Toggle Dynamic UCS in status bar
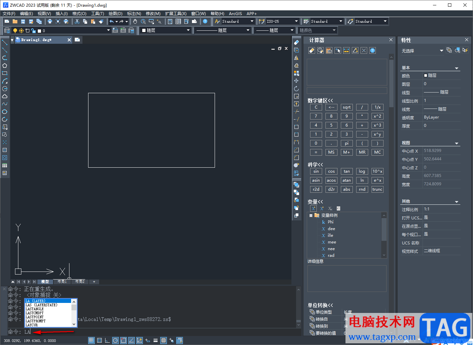 click(x=139, y=340)
